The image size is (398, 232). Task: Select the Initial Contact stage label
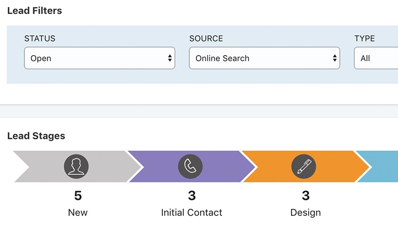(x=191, y=213)
